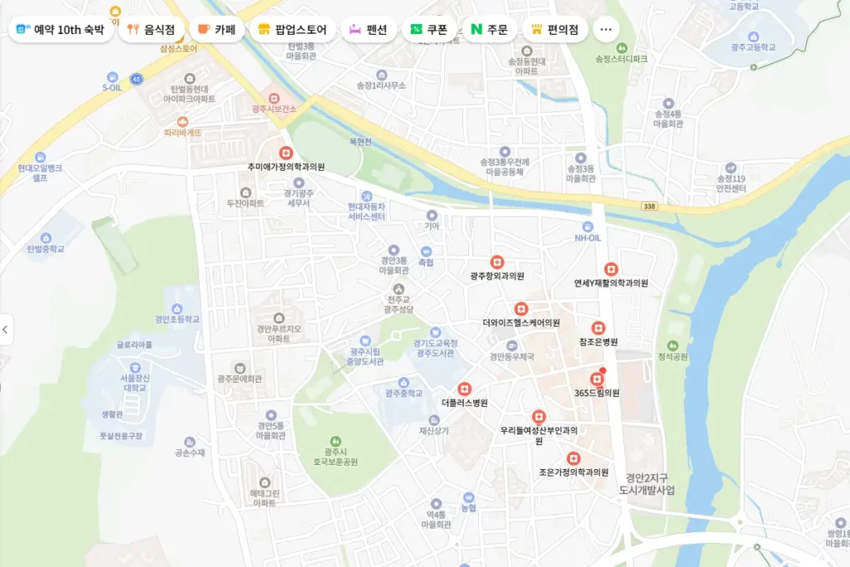Image resolution: width=850 pixels, height=567 pixels.
Task: Click the NH-OIL gas station icon
Action: tap(588, 227)
